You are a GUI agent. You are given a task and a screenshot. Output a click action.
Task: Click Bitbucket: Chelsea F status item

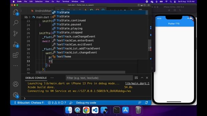pos(29,103)
